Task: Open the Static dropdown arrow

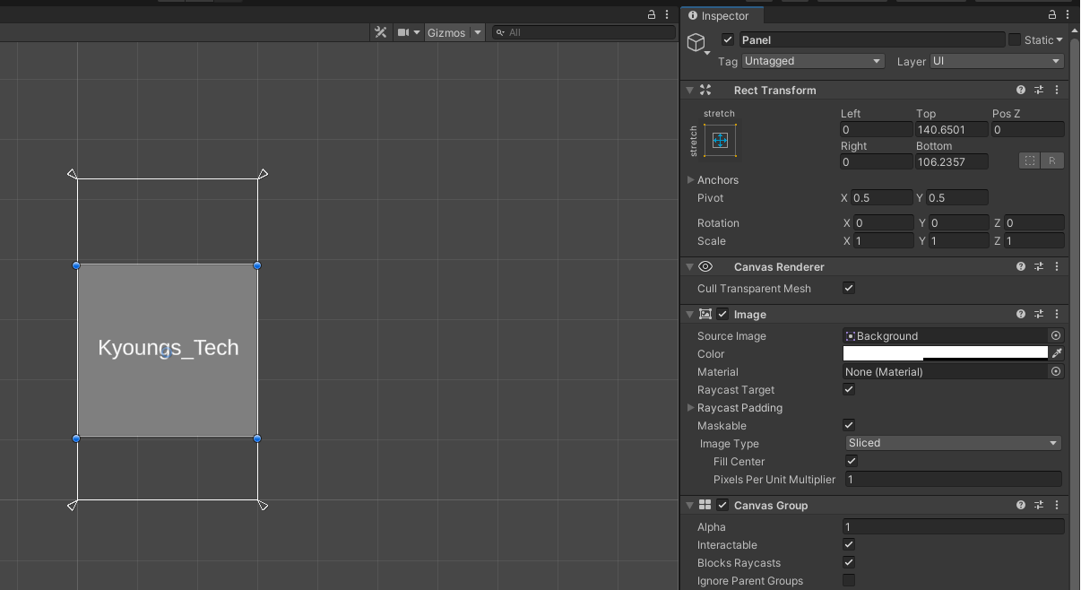Action: 1059,39
